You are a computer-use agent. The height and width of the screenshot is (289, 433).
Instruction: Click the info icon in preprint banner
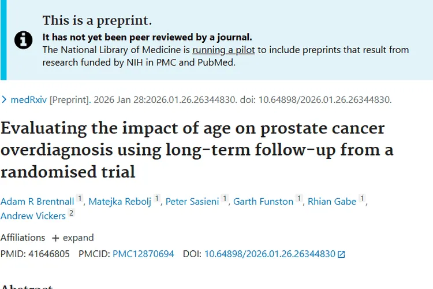click(24, 40)
